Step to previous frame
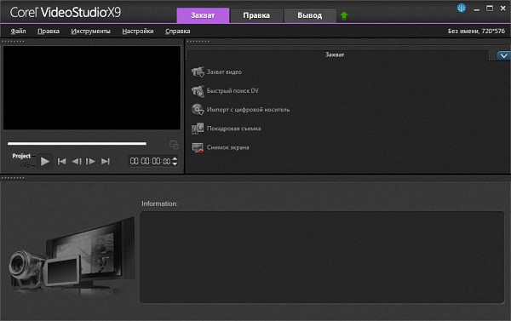This screenshot has width=511, height=321. [x=77, y=161]
